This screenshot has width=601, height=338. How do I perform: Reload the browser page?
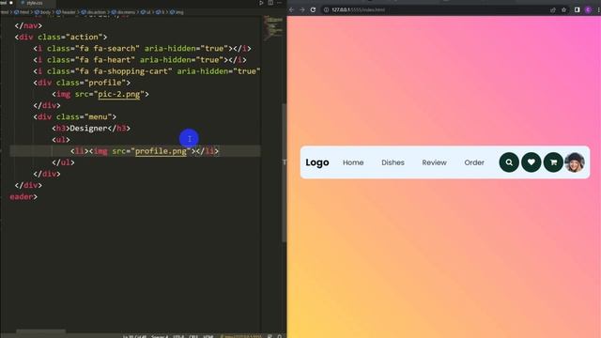point(313,9)
